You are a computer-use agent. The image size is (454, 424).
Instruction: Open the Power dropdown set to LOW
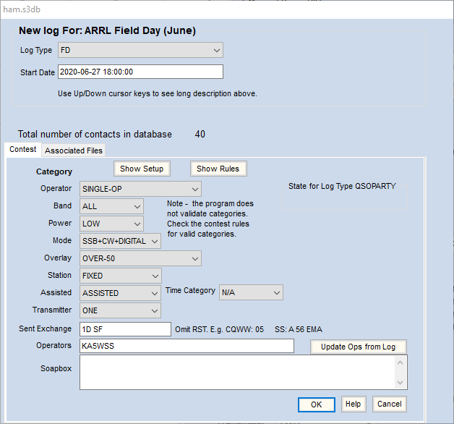pos(111,224)
